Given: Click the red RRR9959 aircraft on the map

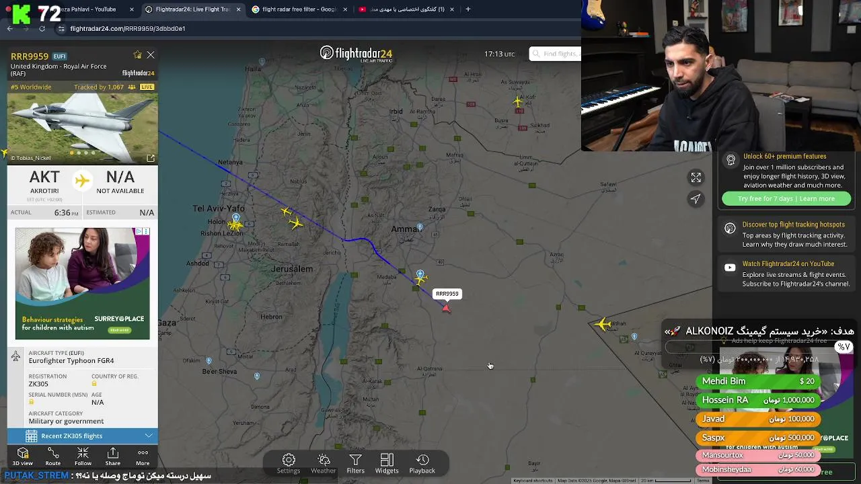Looking at the screenshot, I should point(446,308).
